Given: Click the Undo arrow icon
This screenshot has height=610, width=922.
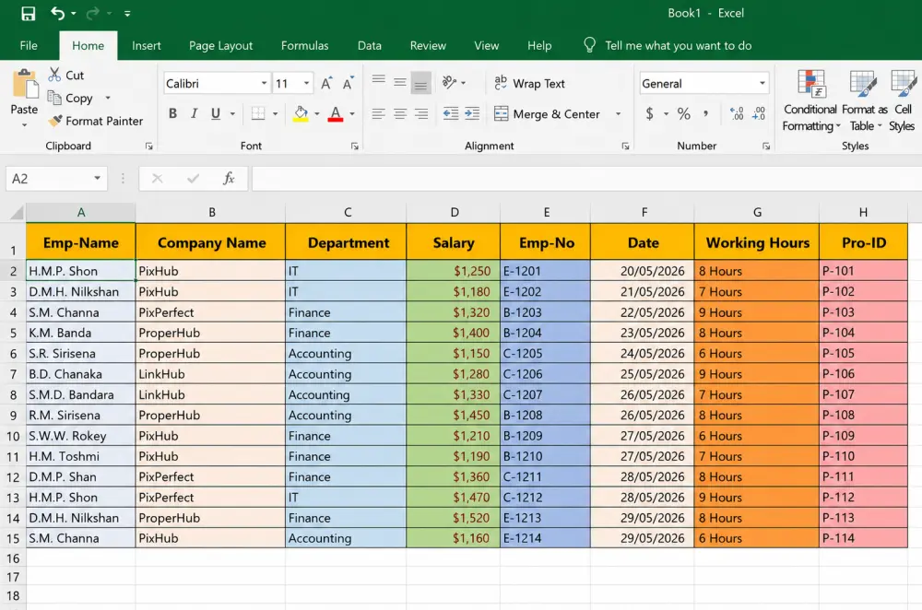Looking at the screenshot, I should point(57,13).
